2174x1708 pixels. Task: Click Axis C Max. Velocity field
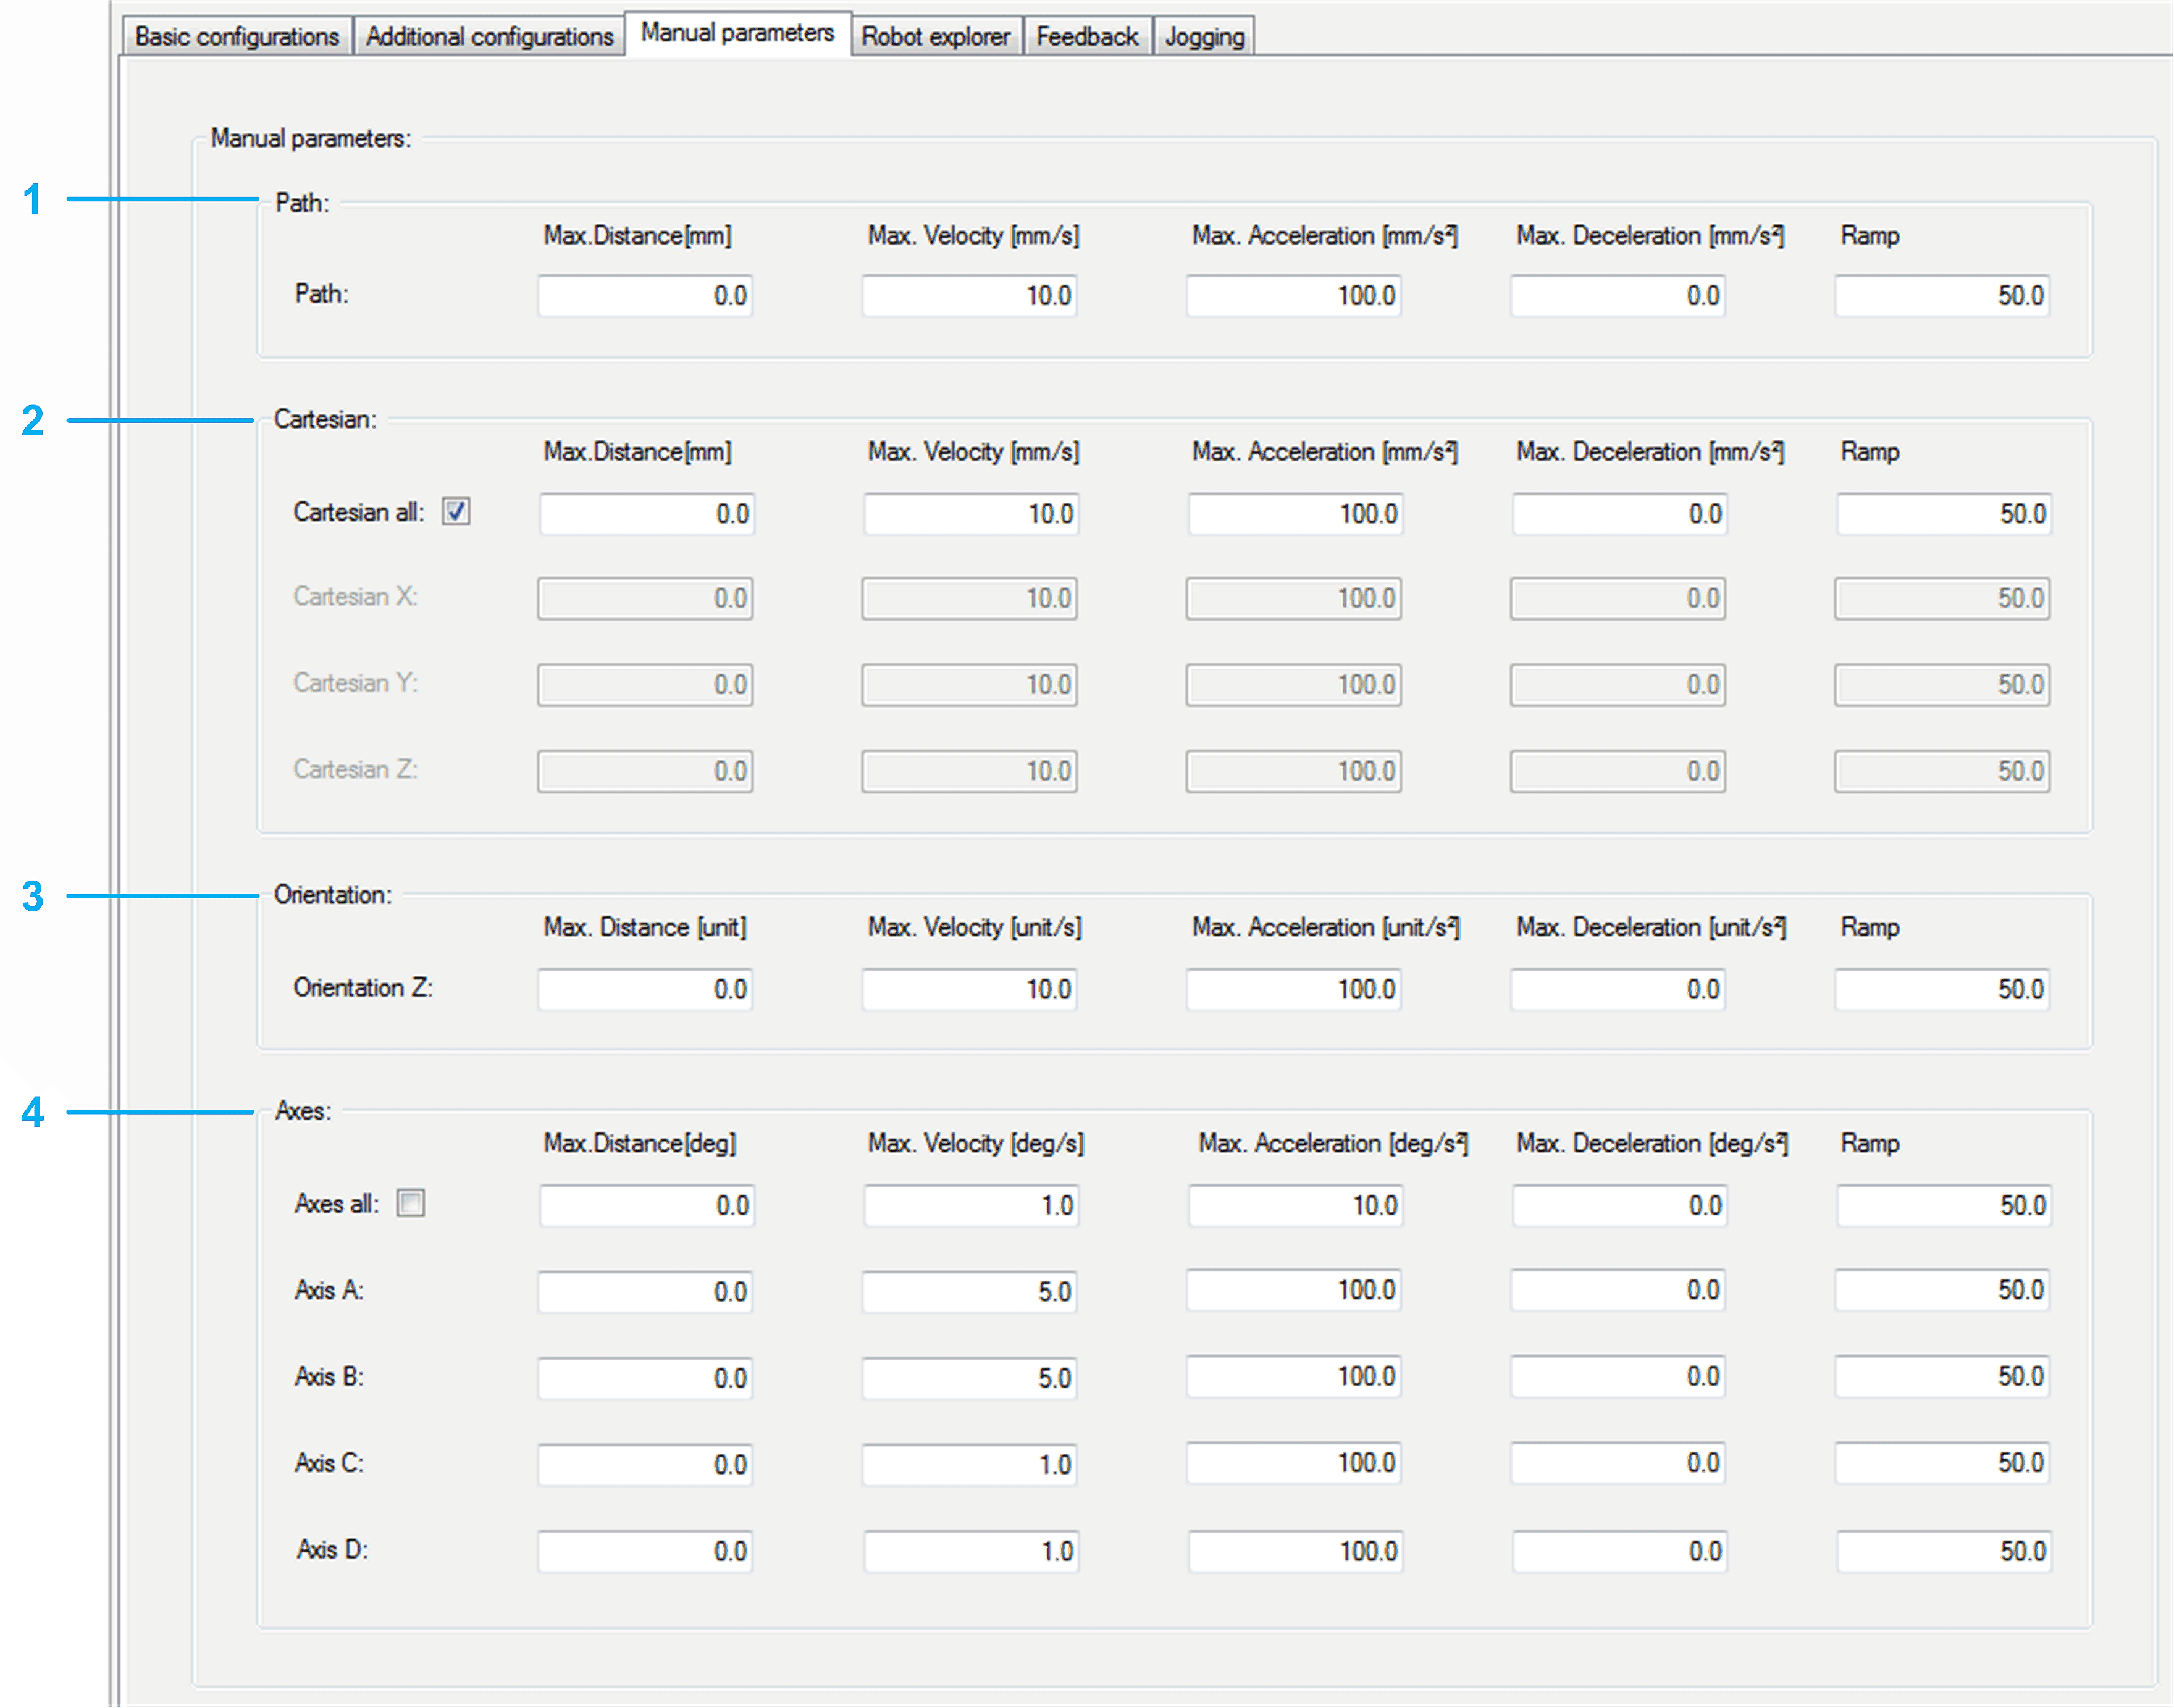click(969, 1464)
